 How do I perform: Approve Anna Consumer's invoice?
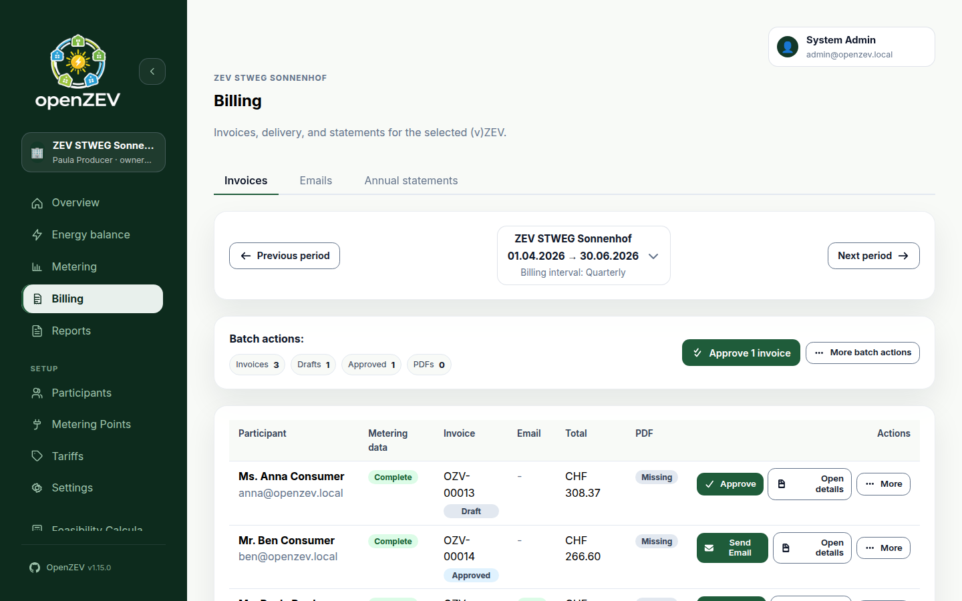pyautogui.click(x=731, y=484)
